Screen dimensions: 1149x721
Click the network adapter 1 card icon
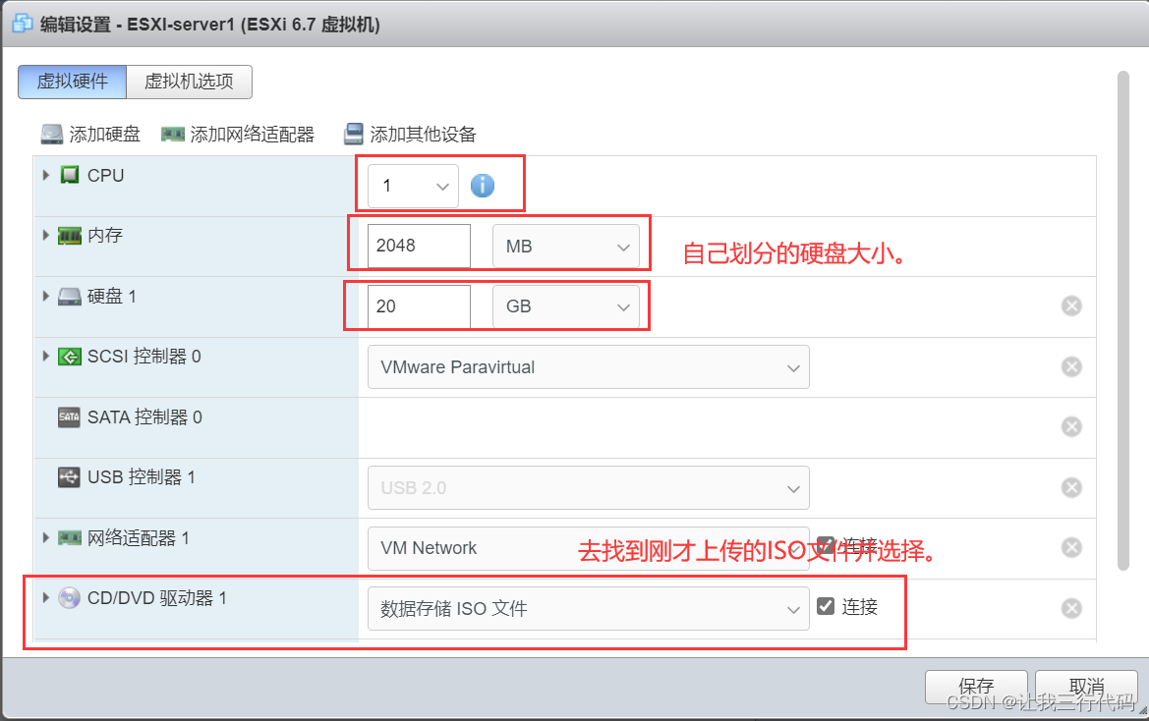(x=70, y=538)
